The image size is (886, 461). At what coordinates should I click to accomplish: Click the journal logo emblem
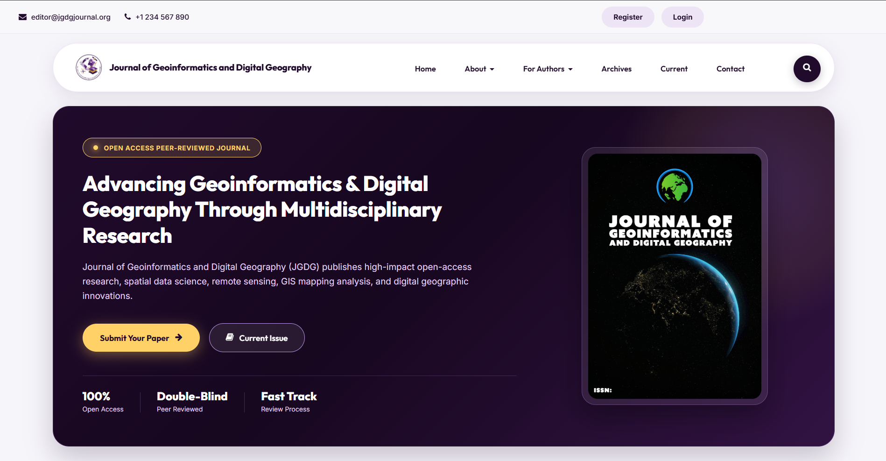point(89,67)
